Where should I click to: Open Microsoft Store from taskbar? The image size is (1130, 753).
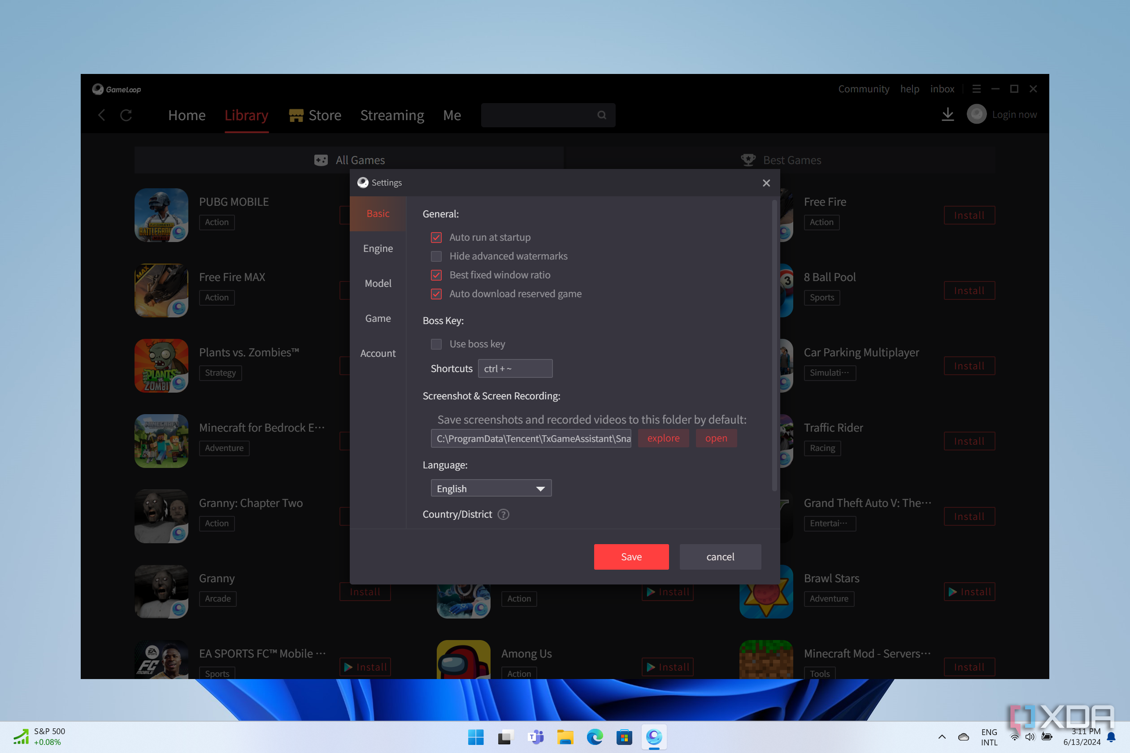[x=624, y=737]
